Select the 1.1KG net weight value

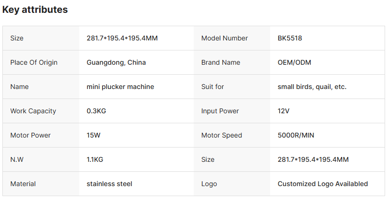[x=94, y=159]
